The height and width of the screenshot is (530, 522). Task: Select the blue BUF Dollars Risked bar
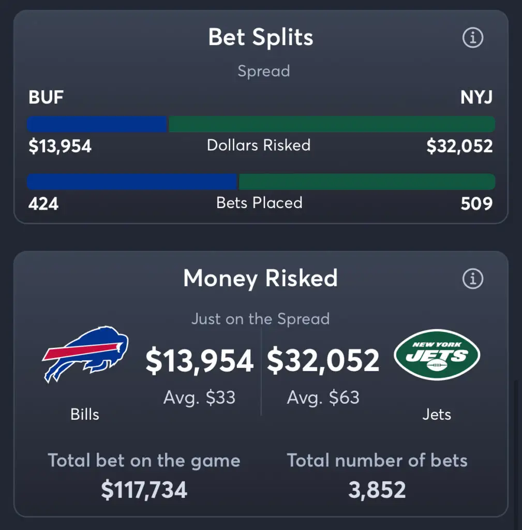[97, 124]
